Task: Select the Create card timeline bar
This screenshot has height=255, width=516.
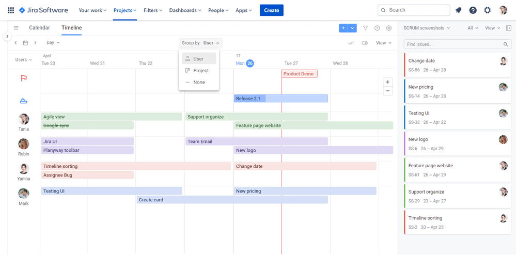Action: tap(232, 200)
